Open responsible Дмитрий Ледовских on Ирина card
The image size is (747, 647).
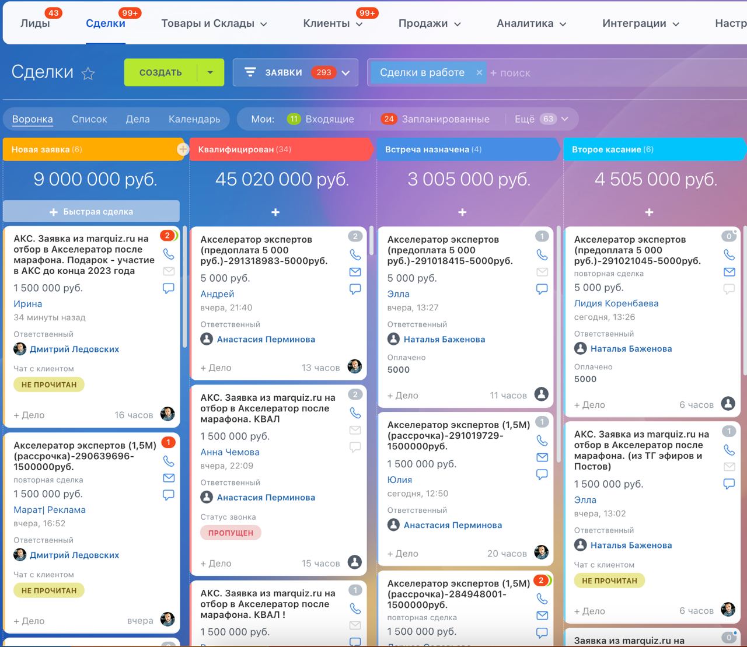[x=74, y=349]
